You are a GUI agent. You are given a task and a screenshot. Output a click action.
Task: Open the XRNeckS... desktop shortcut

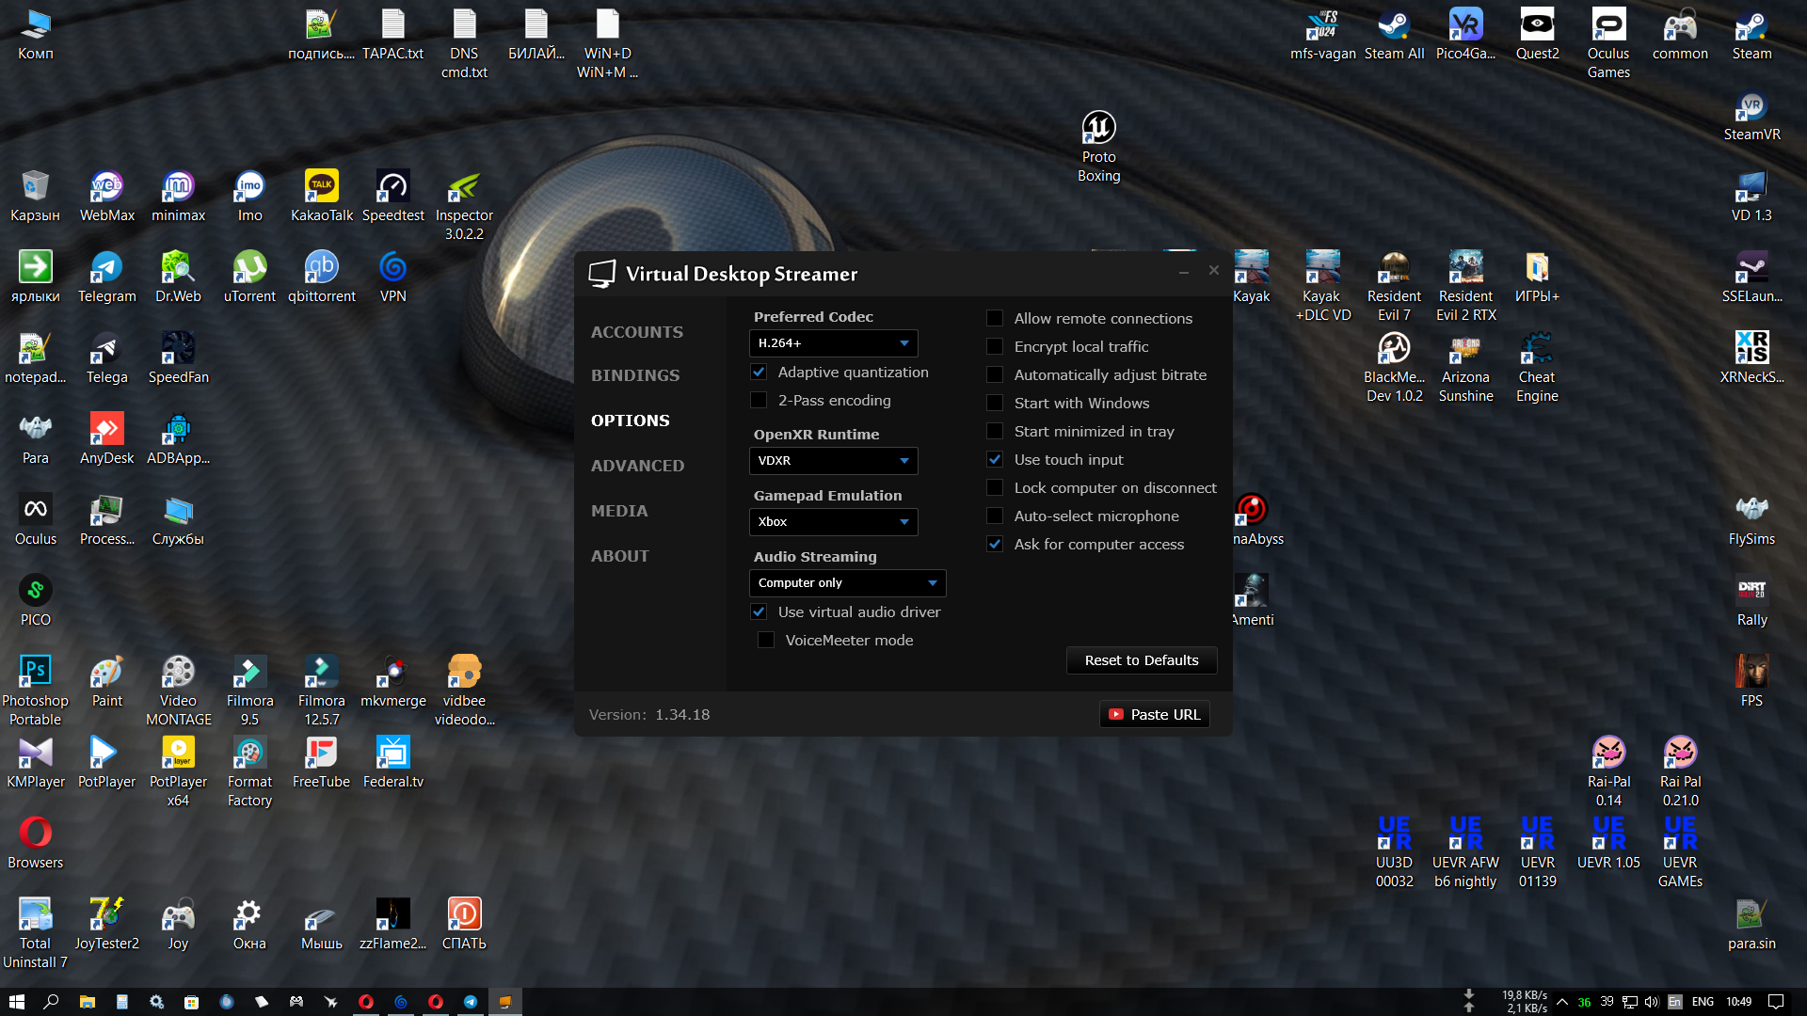(x=1751, y=357)
